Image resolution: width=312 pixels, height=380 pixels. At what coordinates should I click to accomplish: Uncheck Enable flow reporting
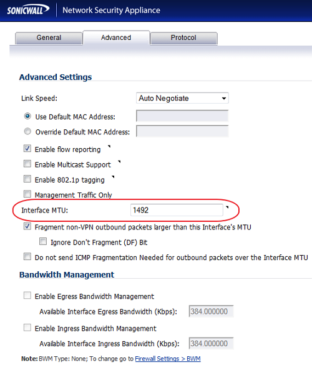pos(27,149)
